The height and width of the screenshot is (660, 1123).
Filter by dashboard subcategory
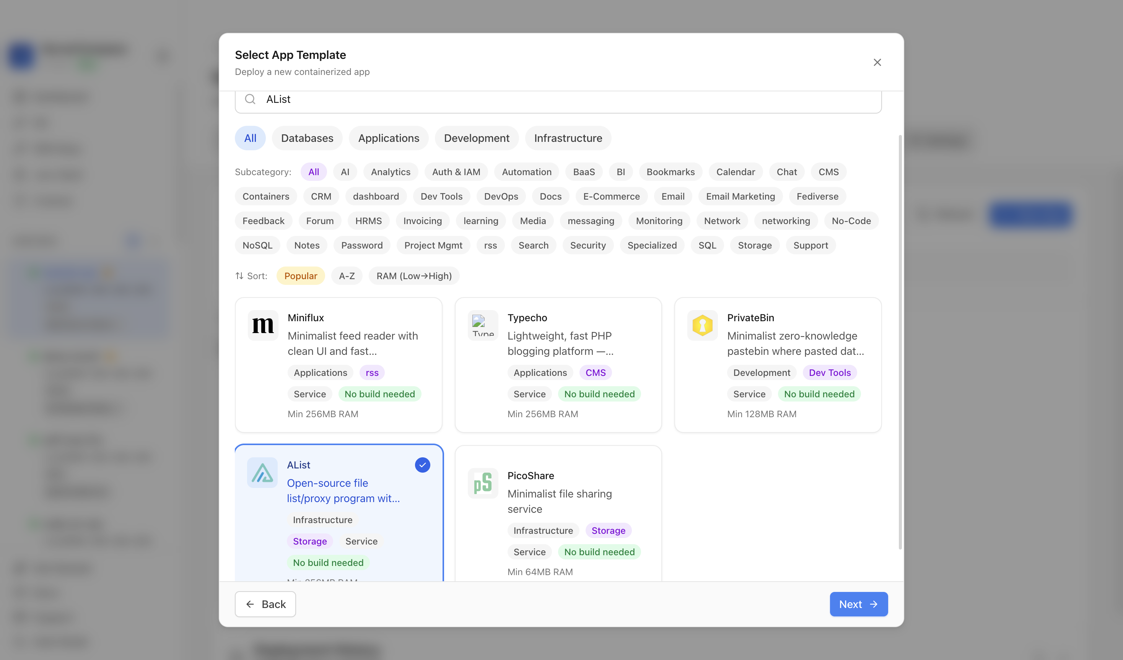376,197
